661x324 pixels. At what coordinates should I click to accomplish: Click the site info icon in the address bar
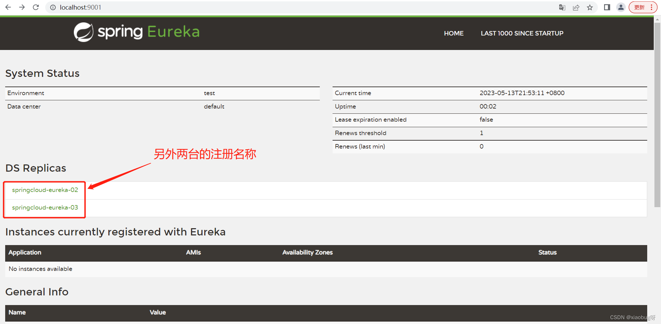[x=53, y=7]
